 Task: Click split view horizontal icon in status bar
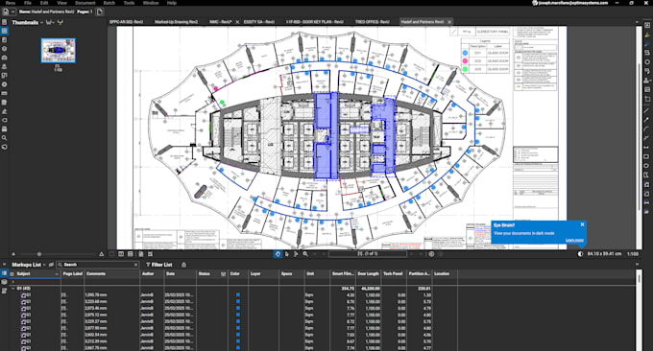click(131, 254)
